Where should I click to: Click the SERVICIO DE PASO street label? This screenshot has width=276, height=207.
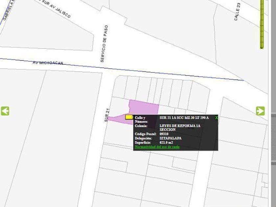pos(104,44)
